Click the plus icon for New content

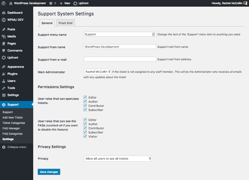pos(61,3)
